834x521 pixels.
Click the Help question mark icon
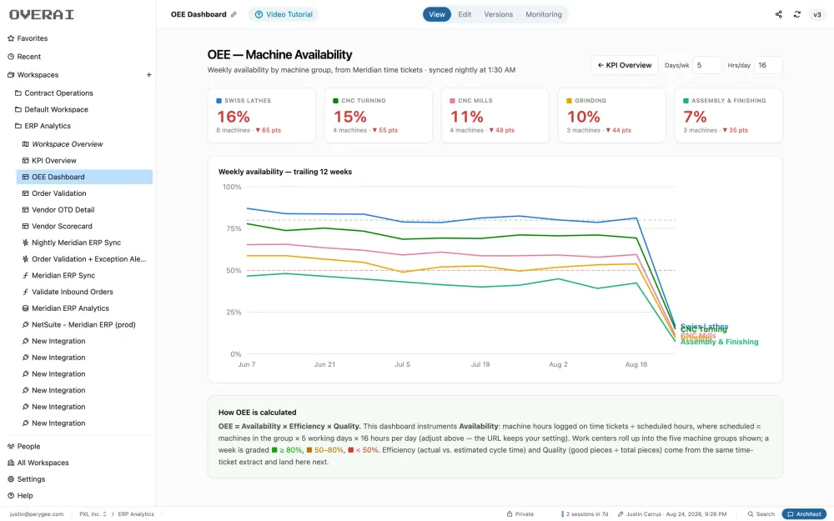point(11,496)
